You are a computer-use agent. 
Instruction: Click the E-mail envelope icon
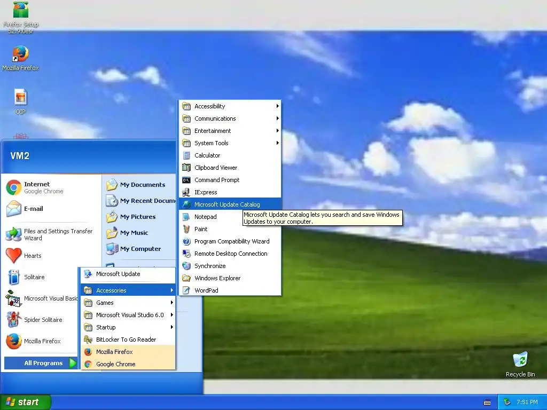click(x=13, y=209)
